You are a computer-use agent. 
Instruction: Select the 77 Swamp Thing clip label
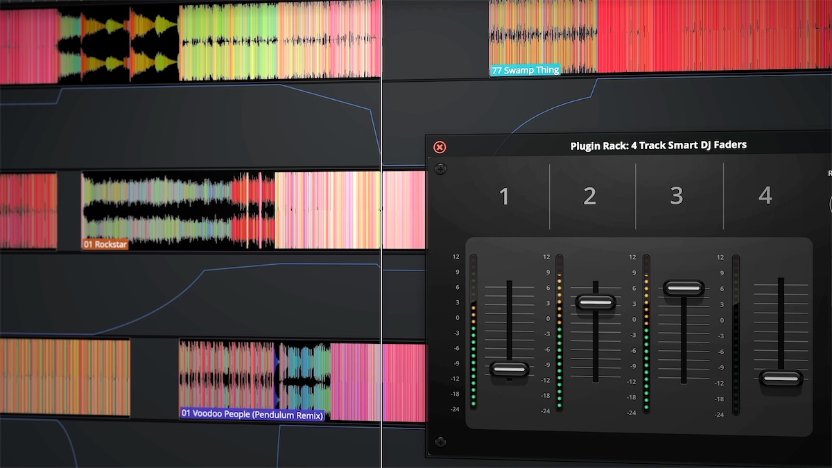[x=525, y=69]
